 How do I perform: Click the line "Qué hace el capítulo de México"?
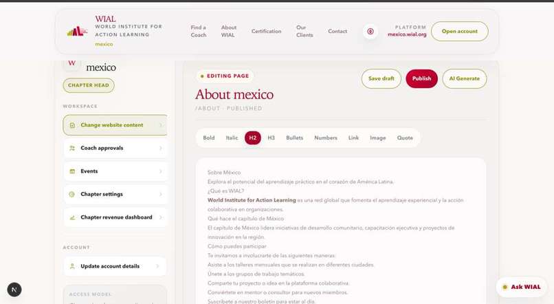point(245,219)
